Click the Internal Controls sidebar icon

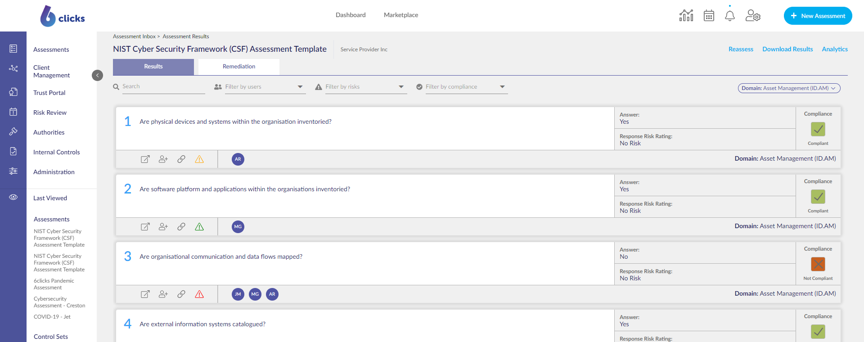pos(13,151)
